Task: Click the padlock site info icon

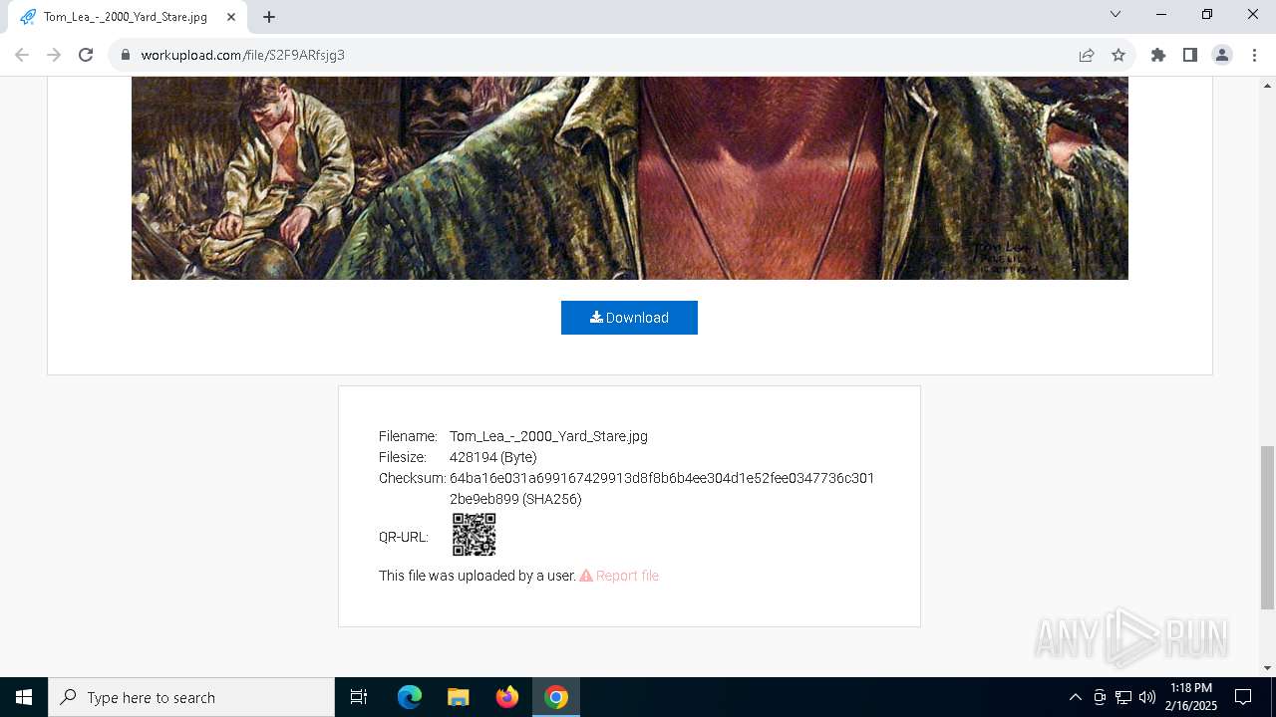Action: coord(126,55)
